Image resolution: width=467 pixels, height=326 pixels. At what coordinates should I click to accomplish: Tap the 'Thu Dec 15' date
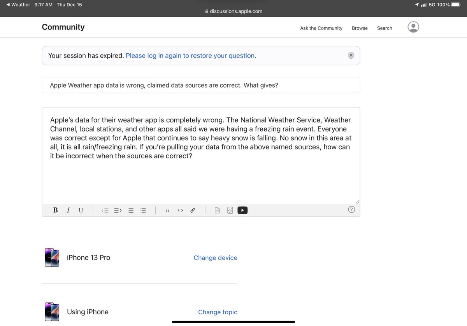point(69,5)
